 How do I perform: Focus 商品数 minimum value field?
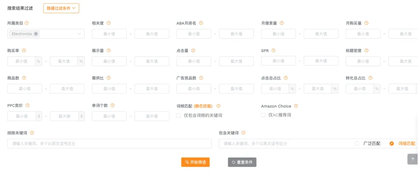[25, 89]
